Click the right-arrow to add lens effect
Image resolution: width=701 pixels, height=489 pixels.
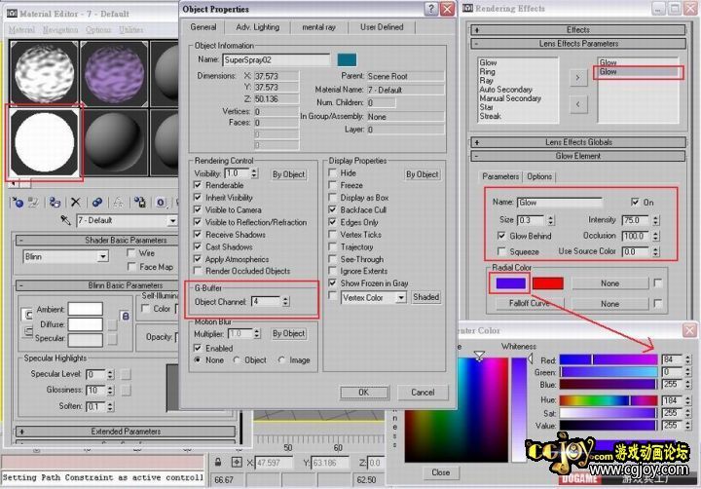pyautogui.click(x=578, y=78)
